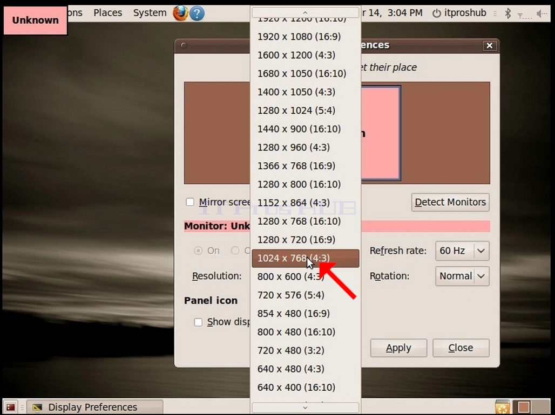
Task: Click the network signal tray icon
Action: pos(524,15)
